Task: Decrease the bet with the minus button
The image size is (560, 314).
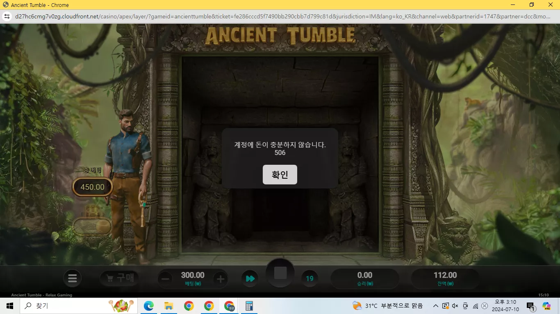Action: coord(166,279)
